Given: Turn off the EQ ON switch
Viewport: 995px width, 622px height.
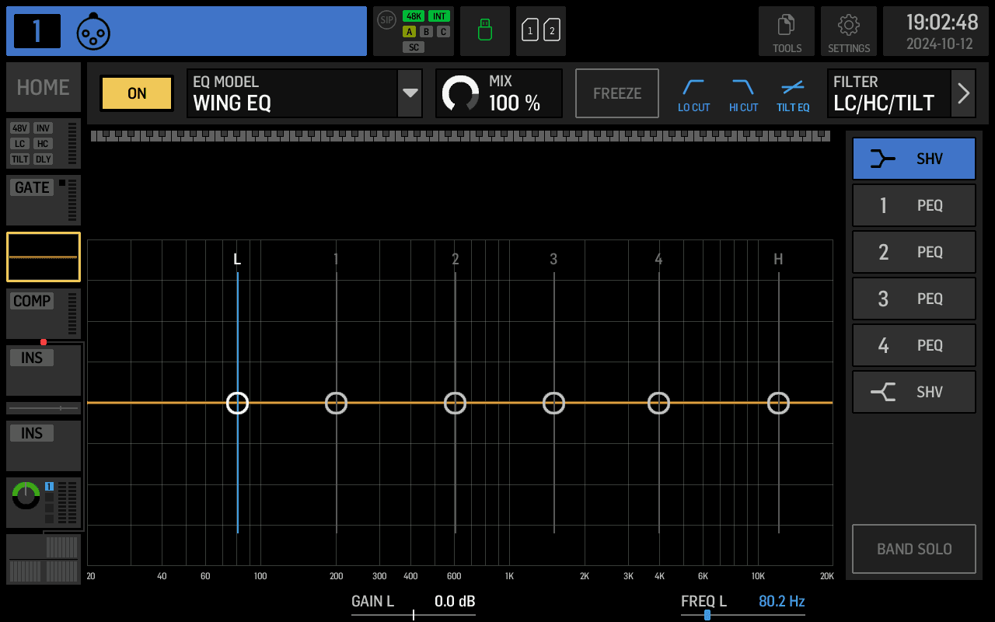Looking at the screenshot, I should click(x=137, y=93).
